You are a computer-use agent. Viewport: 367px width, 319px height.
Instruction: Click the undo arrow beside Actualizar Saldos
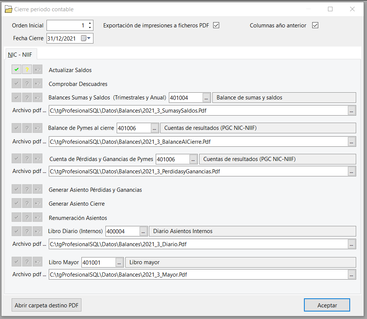point(38,69)
